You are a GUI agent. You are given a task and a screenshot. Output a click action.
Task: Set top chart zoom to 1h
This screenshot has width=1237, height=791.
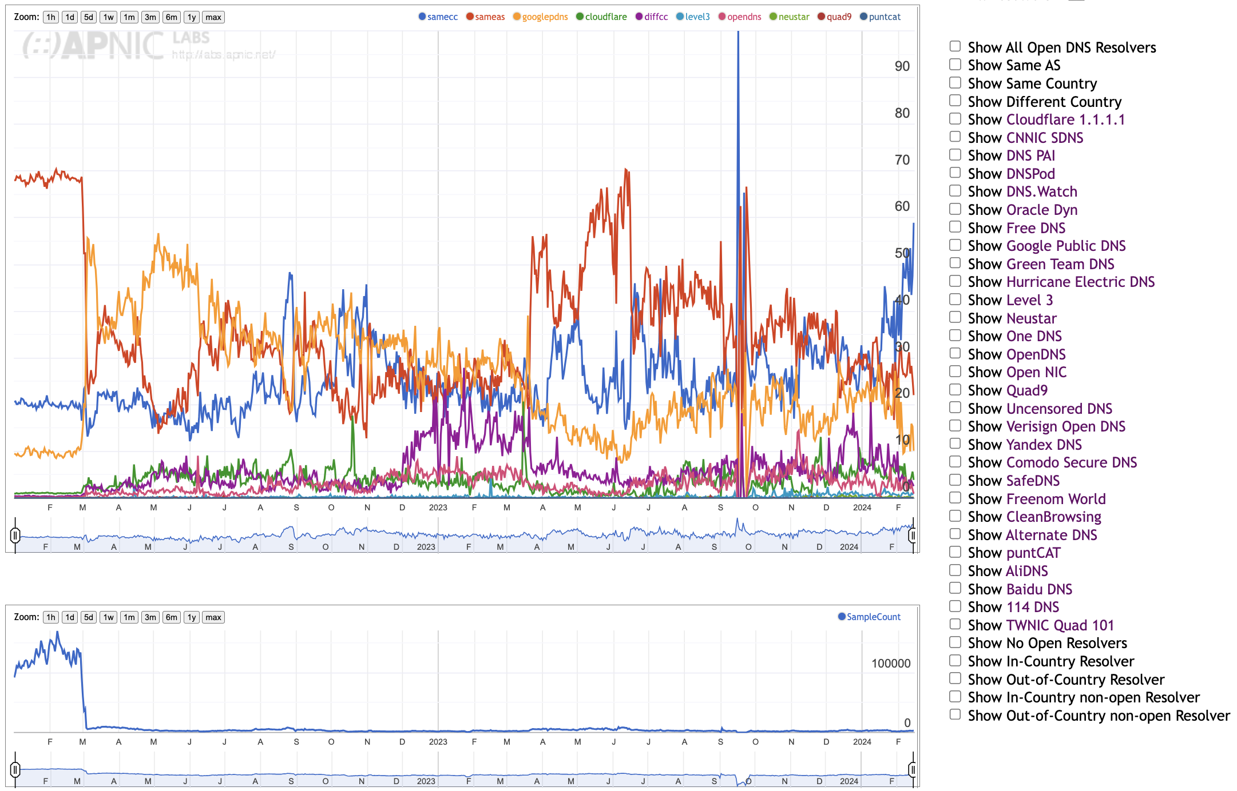click(x=51, y=17)
